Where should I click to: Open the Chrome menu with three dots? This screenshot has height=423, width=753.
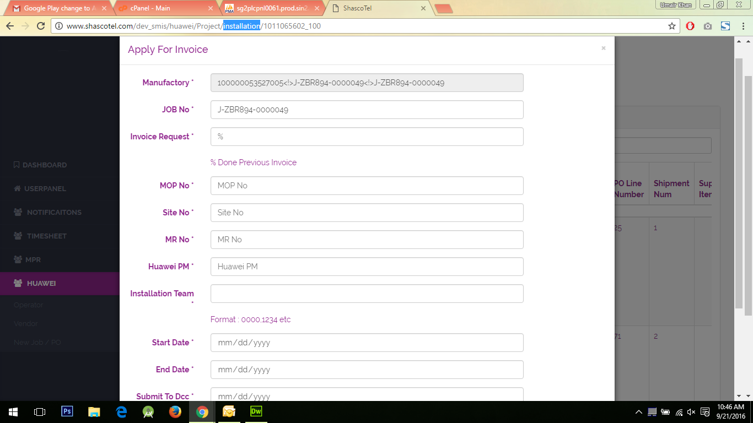(x=741, y=26)
